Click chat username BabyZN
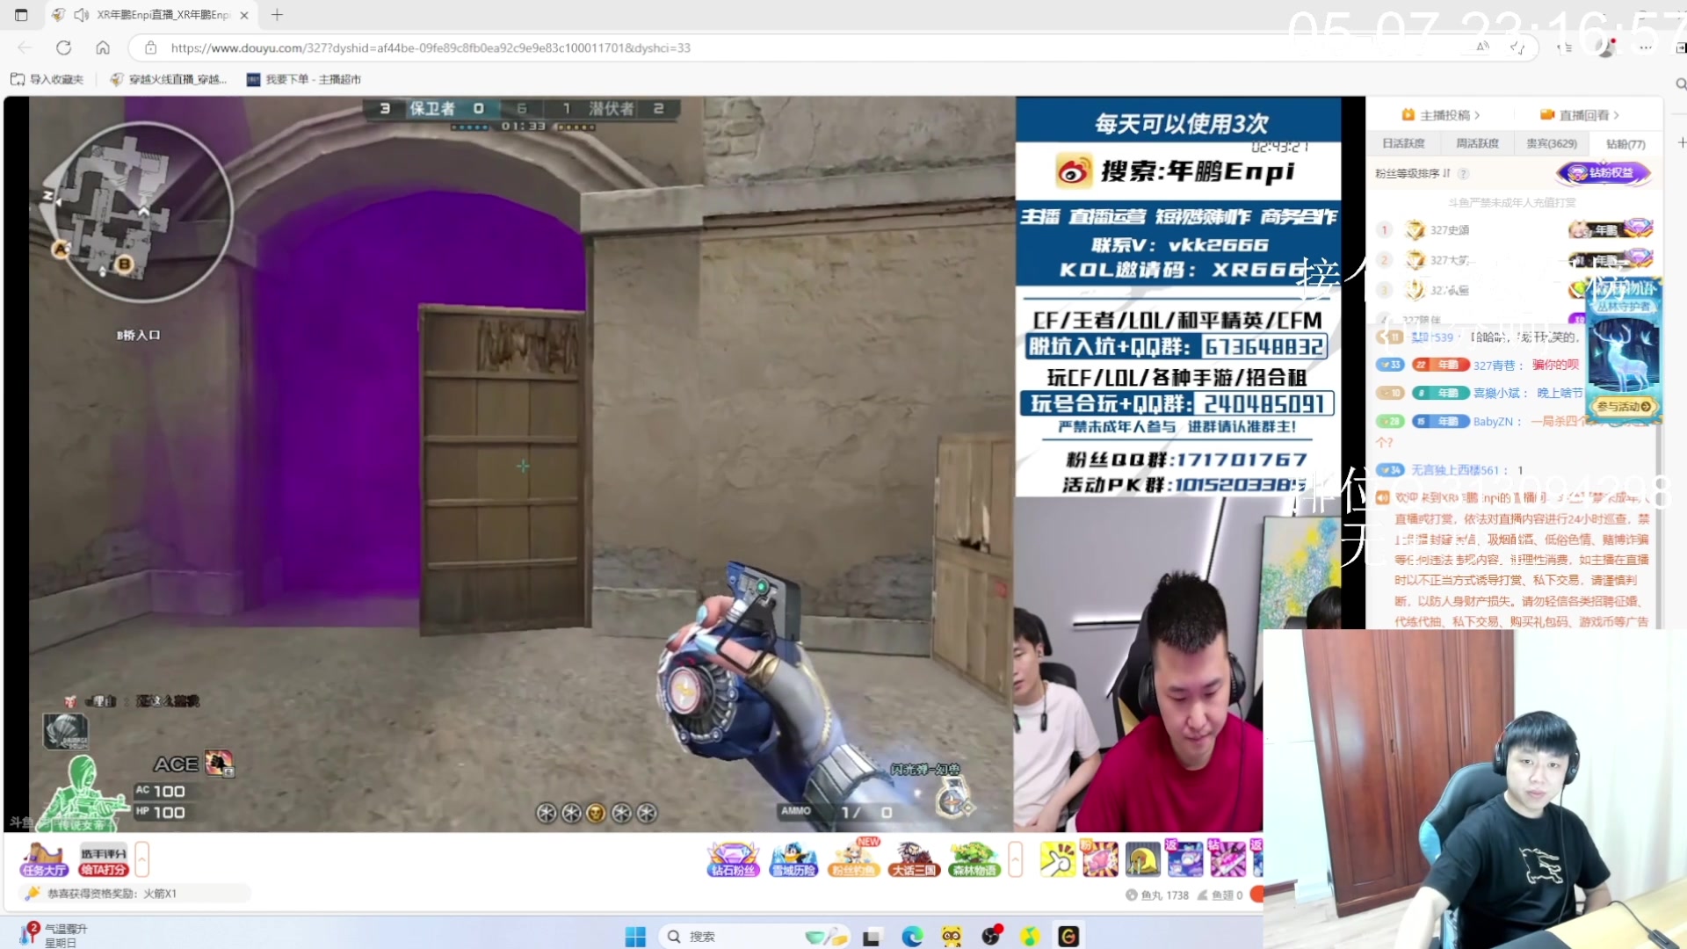1687x949 pixels. click(x=1493, y=422)
